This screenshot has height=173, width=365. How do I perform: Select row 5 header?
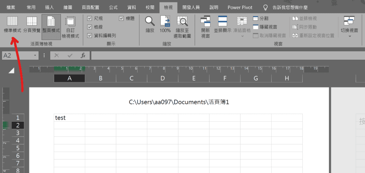click(x=18, y=148)
